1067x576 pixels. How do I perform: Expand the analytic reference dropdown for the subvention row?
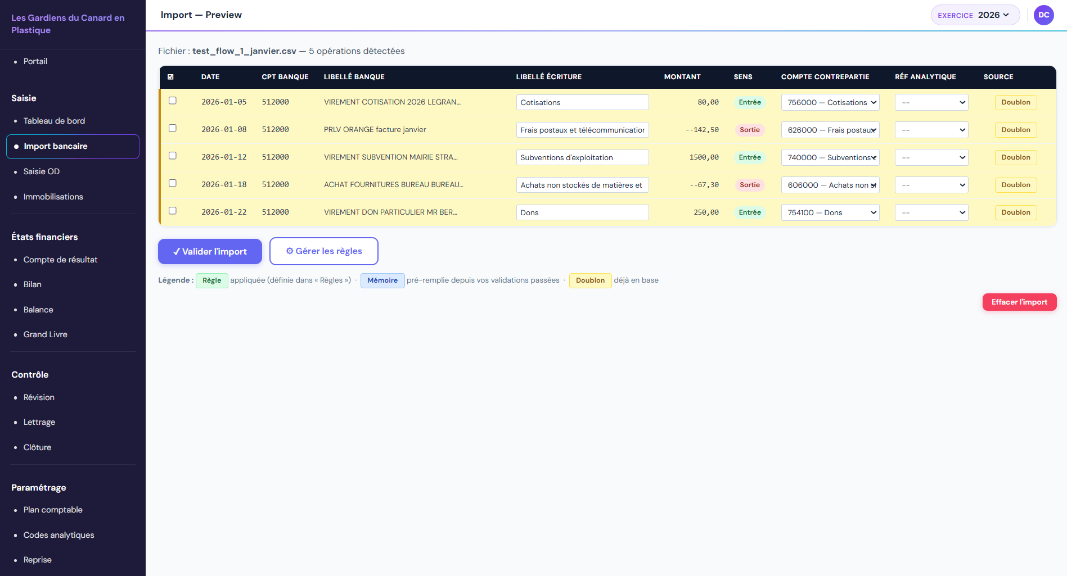click(x=931, y=157)
